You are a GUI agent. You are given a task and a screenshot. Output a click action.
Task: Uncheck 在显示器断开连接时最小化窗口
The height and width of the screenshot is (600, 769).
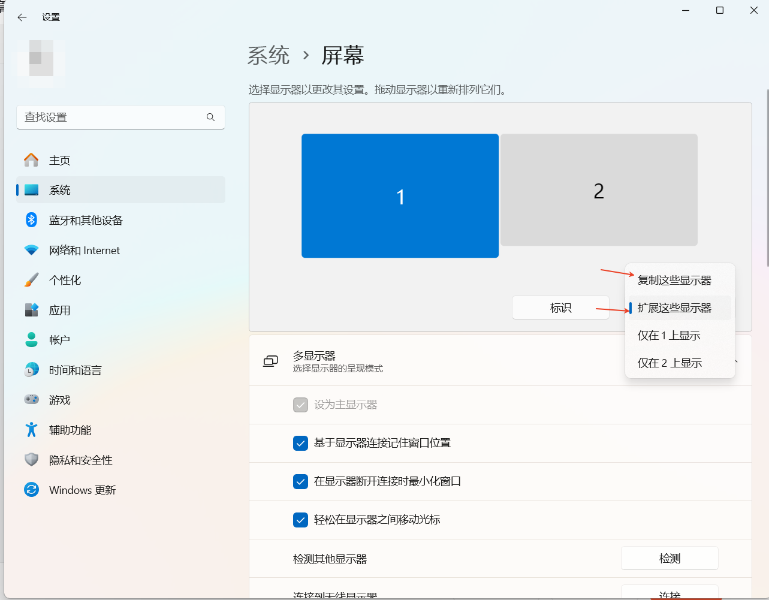[x=300, y=481]
